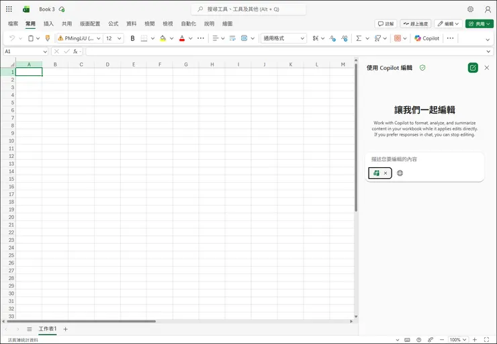Image resolution: width=497 pixels, height=344 pixels.
Task: Click the insert function fx icon
Action: click(x=75, y=51)
